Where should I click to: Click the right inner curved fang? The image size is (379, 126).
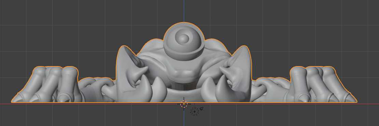(x=208, y=88)
